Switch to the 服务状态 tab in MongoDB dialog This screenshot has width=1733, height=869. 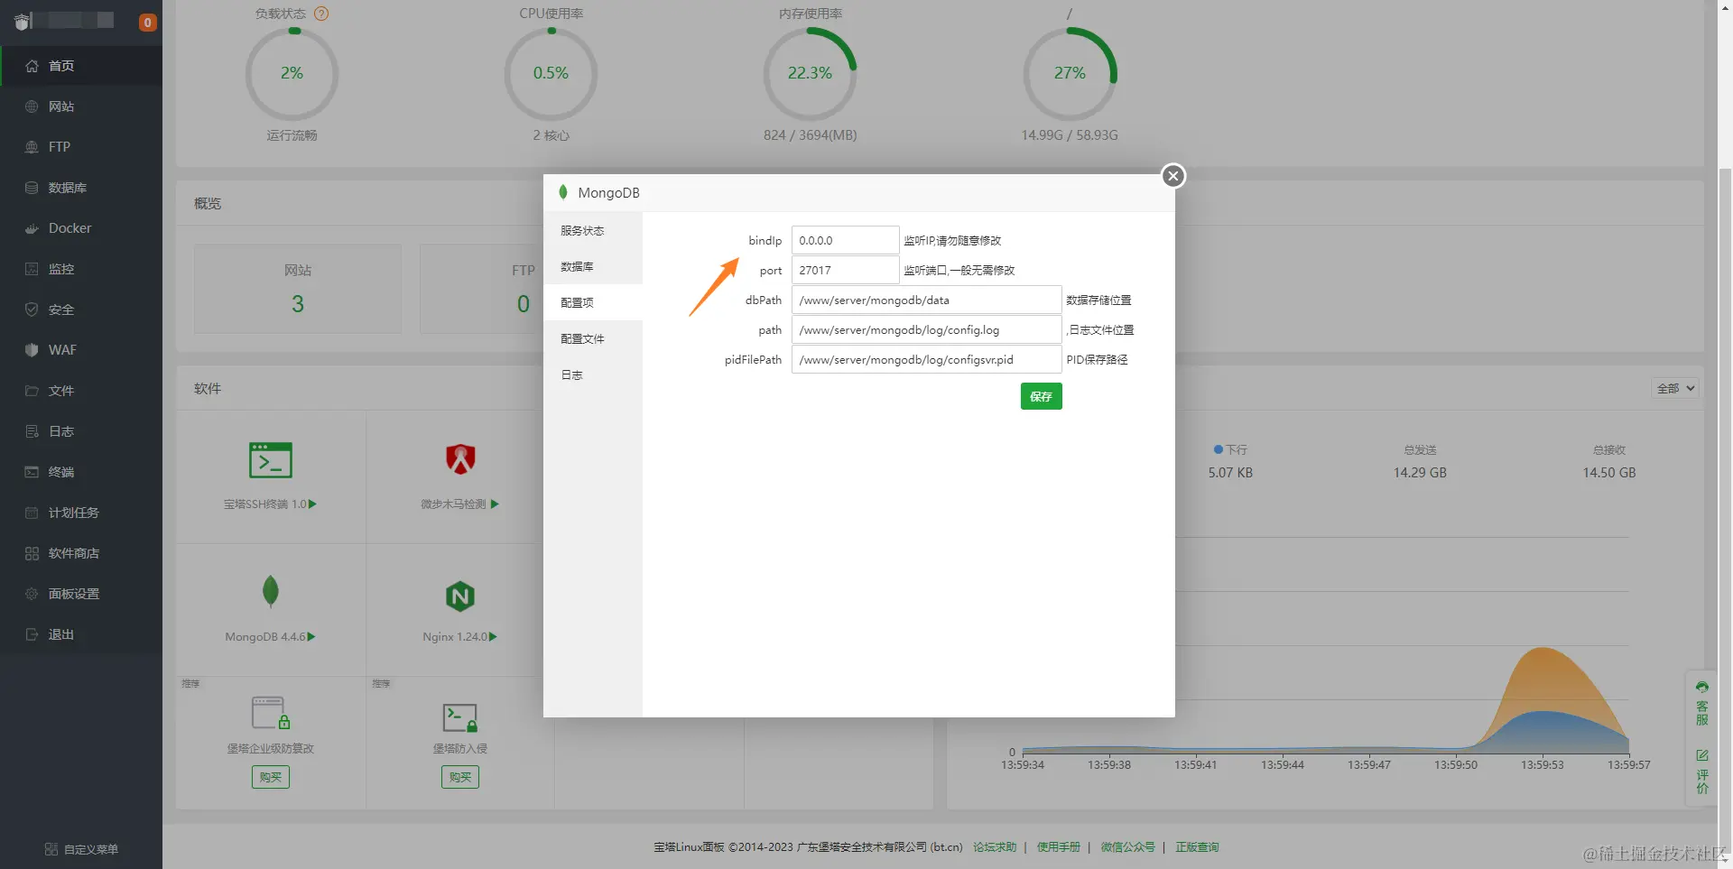pos(593,230)
